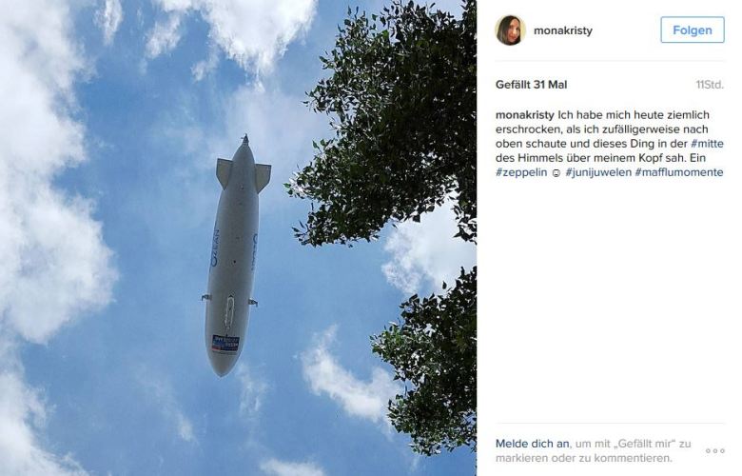This screenshot has width=742, height=476.
Task: Click the tail fins of the zeppelin
Action: 244,175
